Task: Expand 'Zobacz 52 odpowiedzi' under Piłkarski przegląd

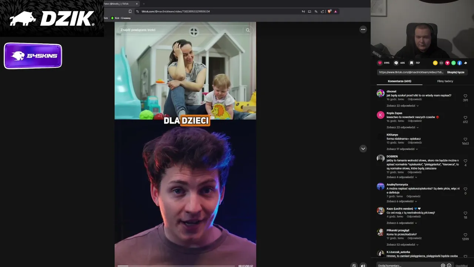Action: coord(403,245)
